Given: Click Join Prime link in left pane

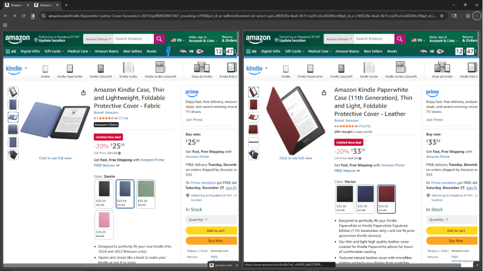Looking at the screenshot, I should coord(194,120).
